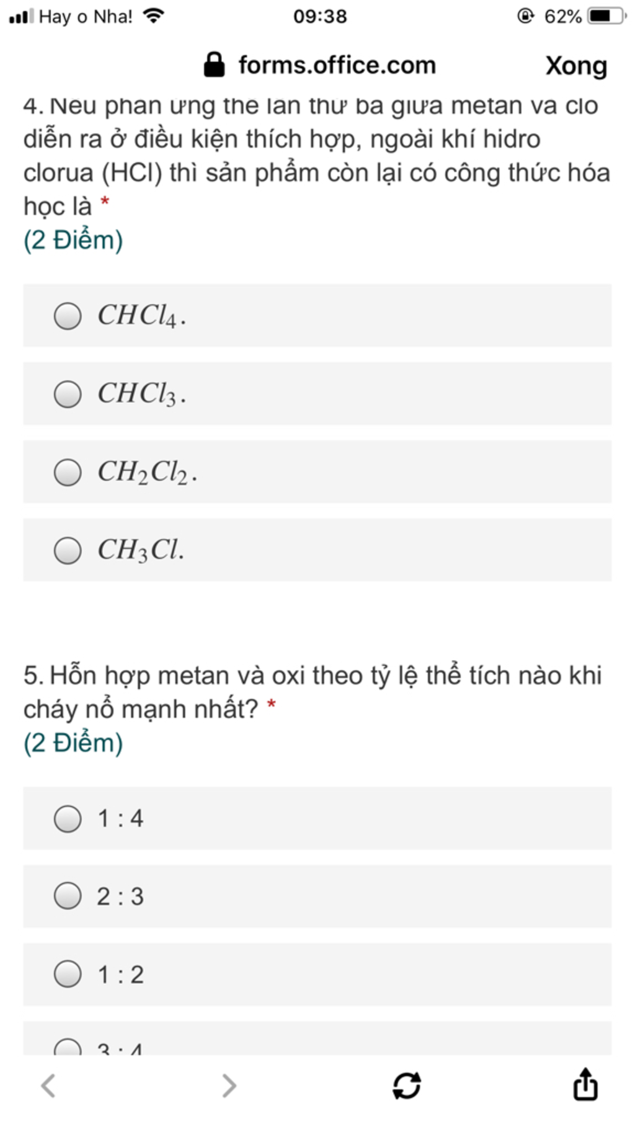Pick the 2 : 3 ratio answer
This screenshot has width=635, height=1129.
[317, 896]
